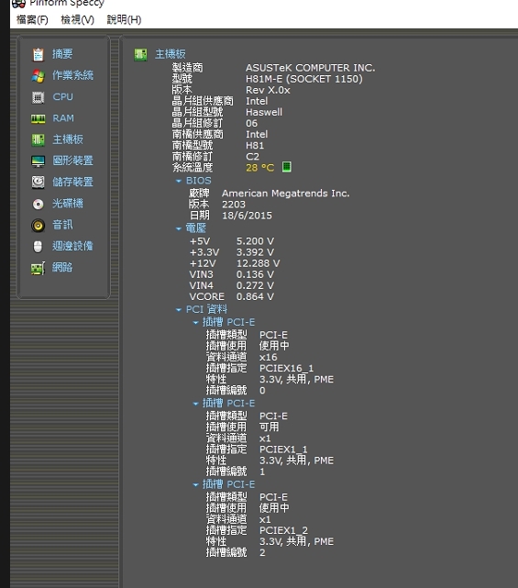
Task: Click the VIN4 0.272 V reading
Action: coord(255,285)
